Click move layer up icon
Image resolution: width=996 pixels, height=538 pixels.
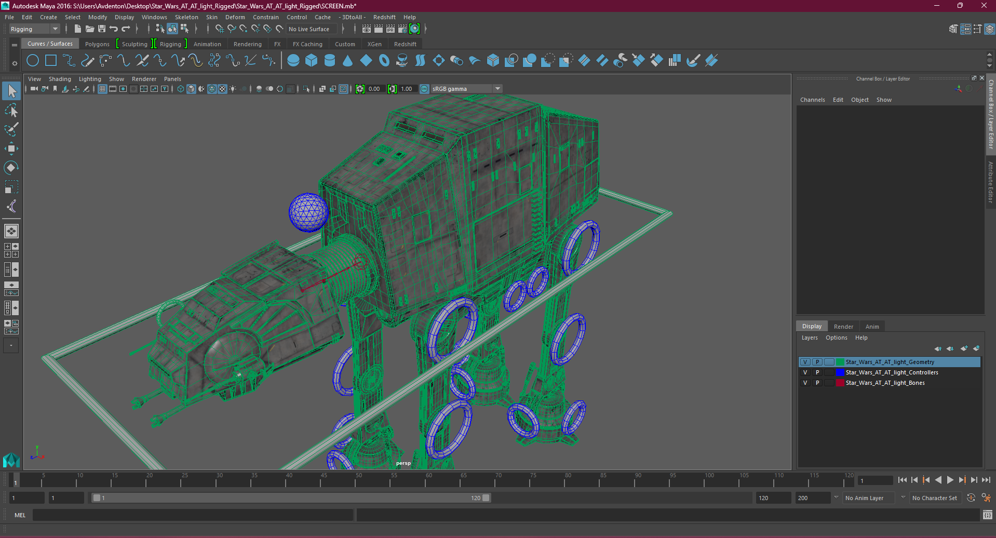pyautogui.click(x=938, y=348)
